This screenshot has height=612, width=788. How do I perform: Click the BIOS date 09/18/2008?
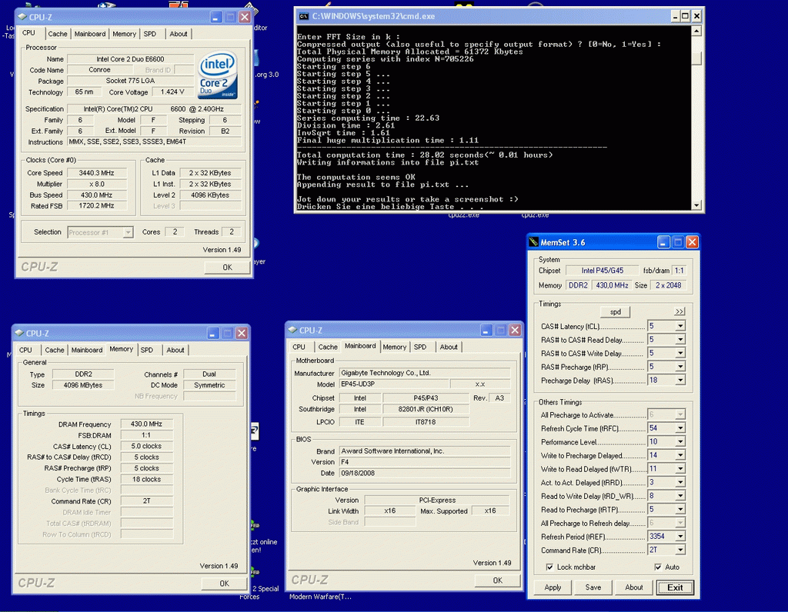425,473
